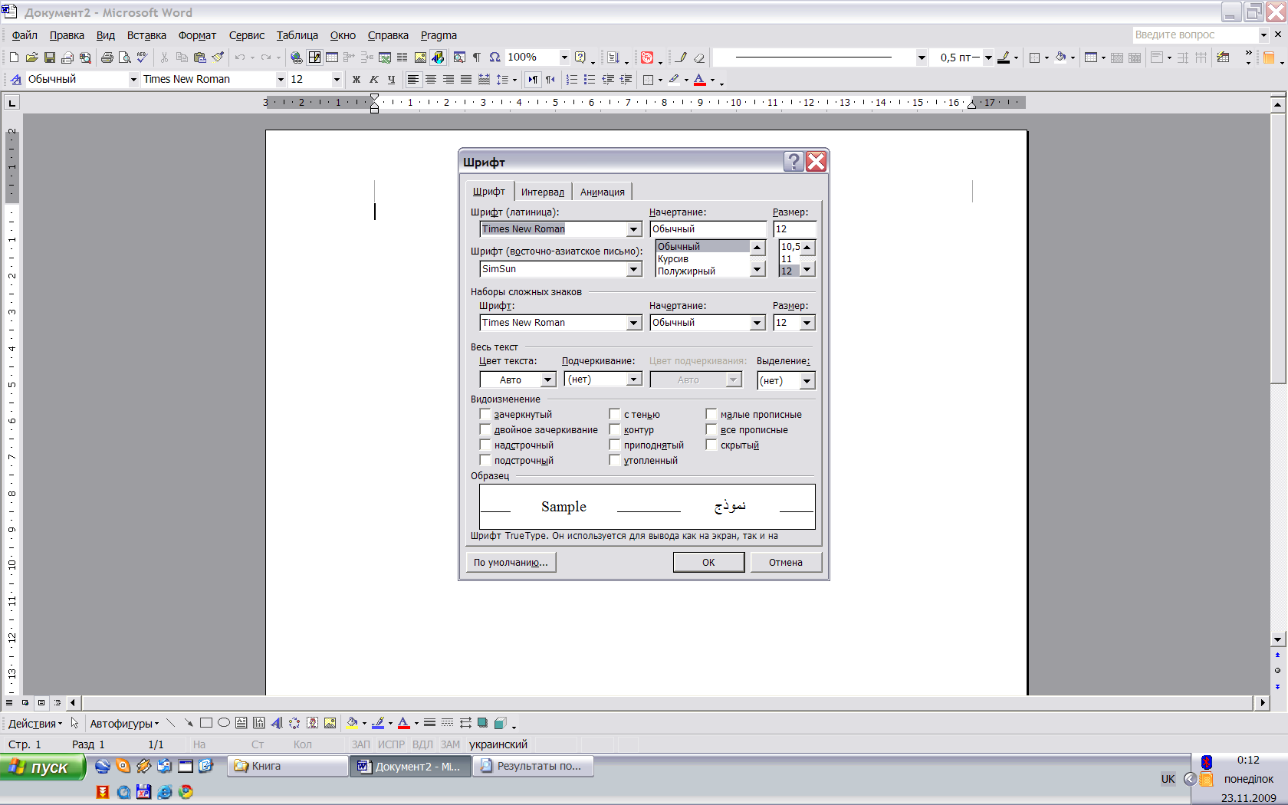Insert symbol omega icon
The image size is (1288, 805).
(x=495, y=58)
